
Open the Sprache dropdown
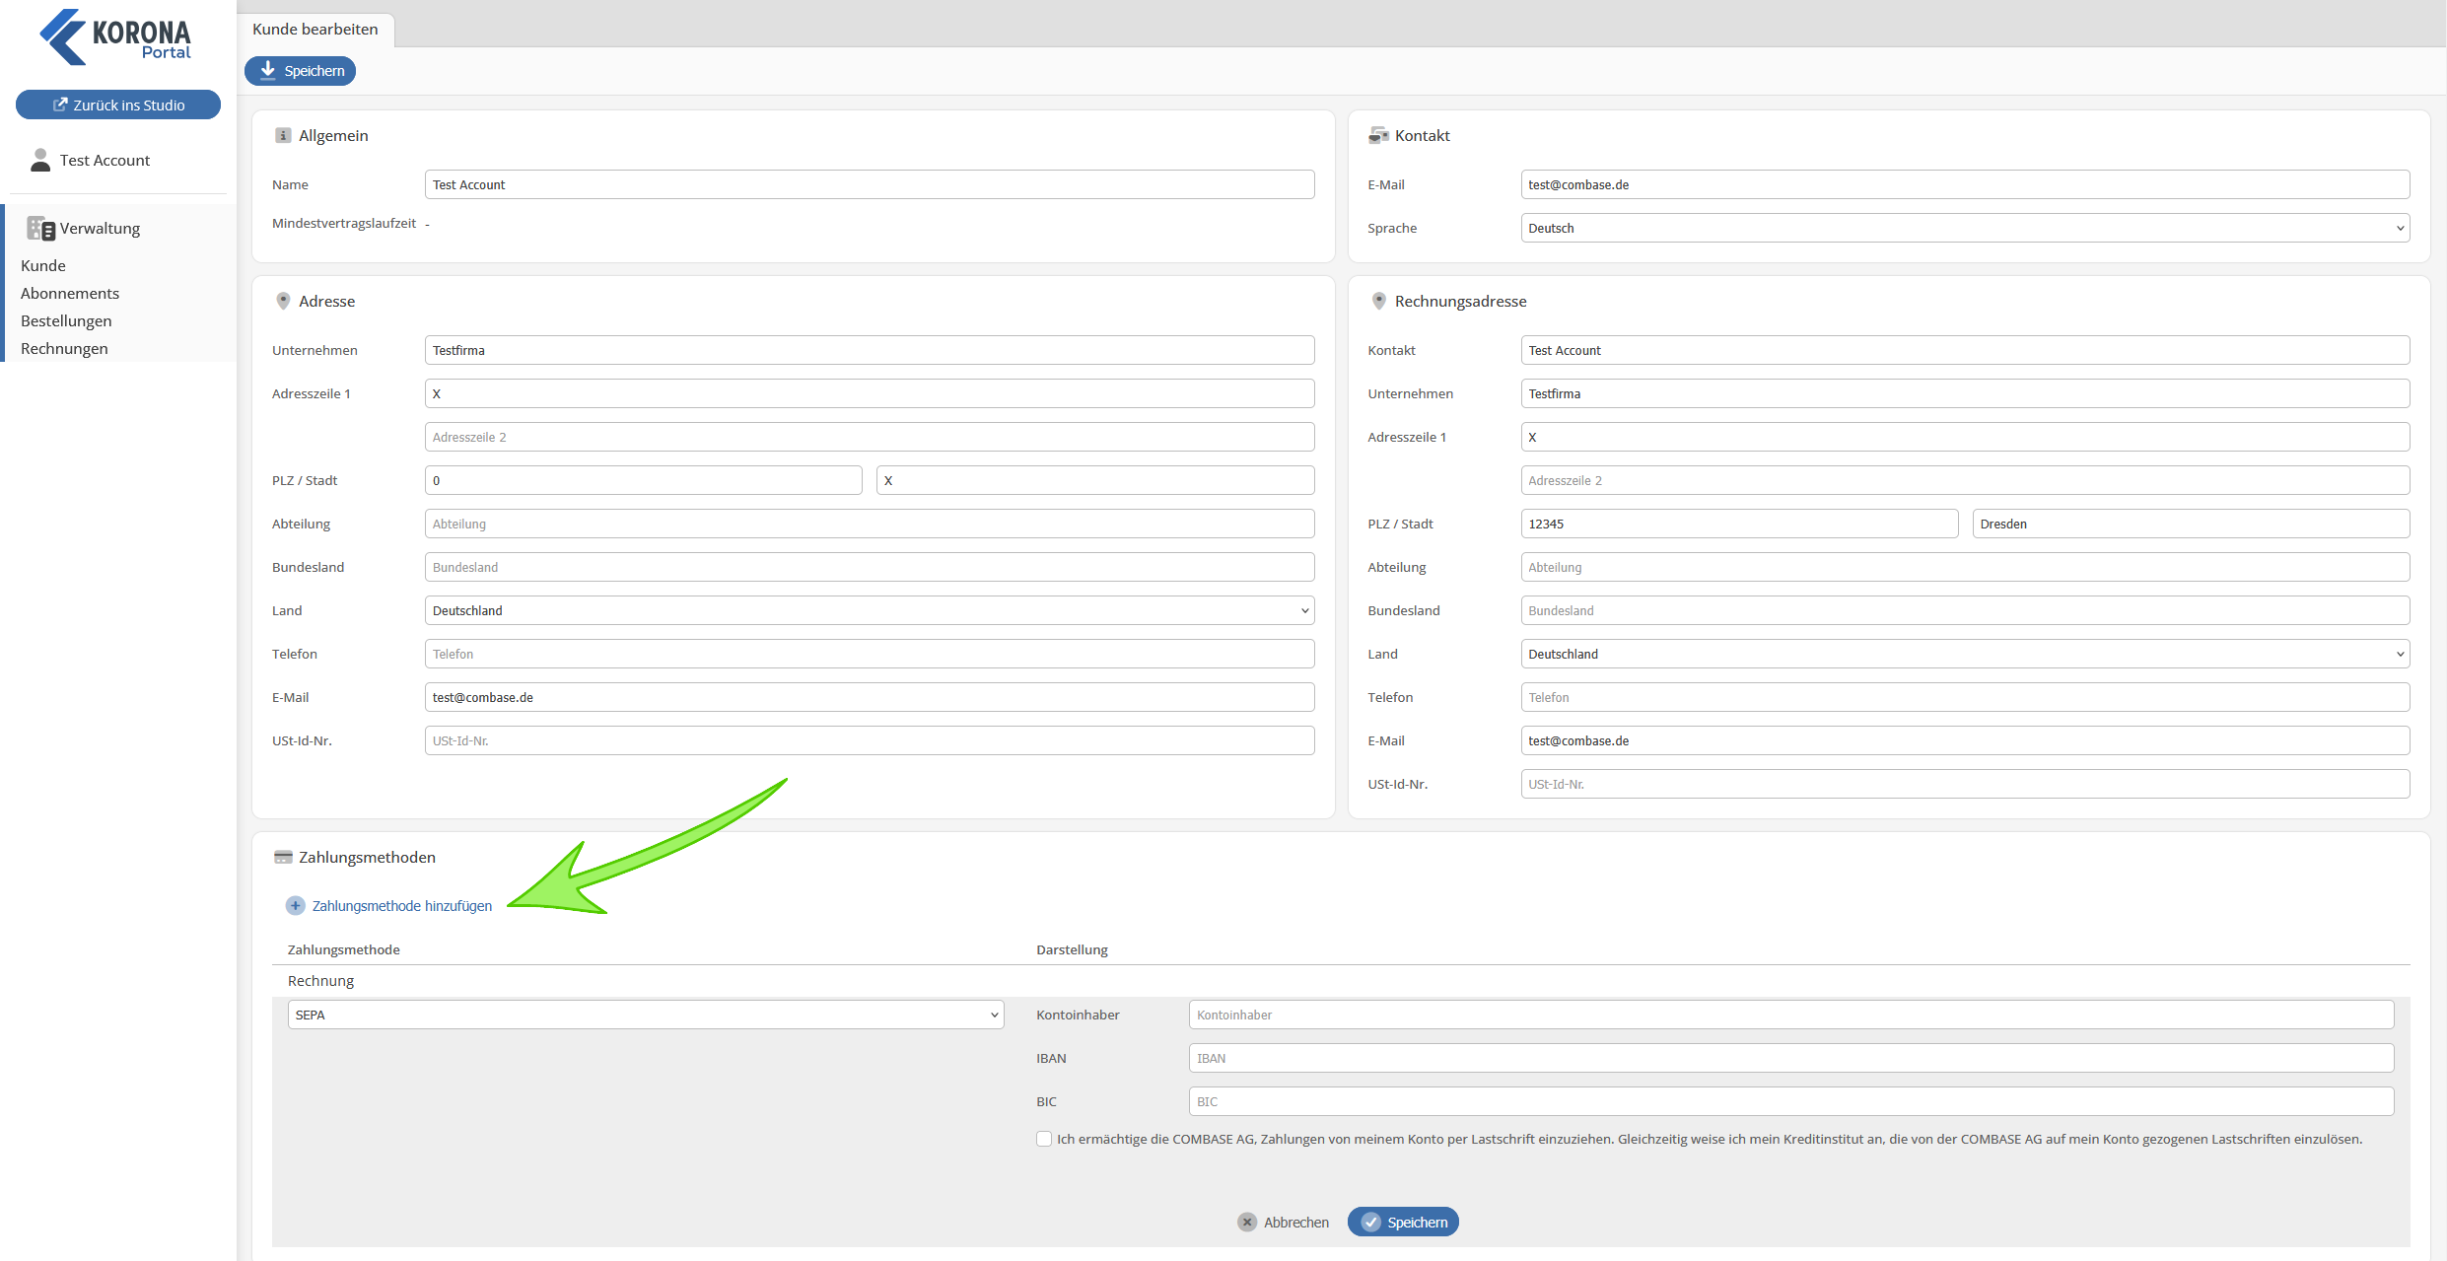(1965, 228)
